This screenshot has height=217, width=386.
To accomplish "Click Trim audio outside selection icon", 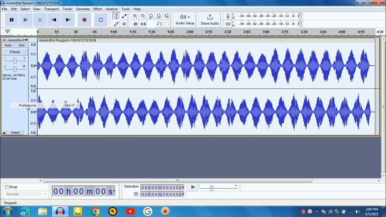I will point(135,24).
